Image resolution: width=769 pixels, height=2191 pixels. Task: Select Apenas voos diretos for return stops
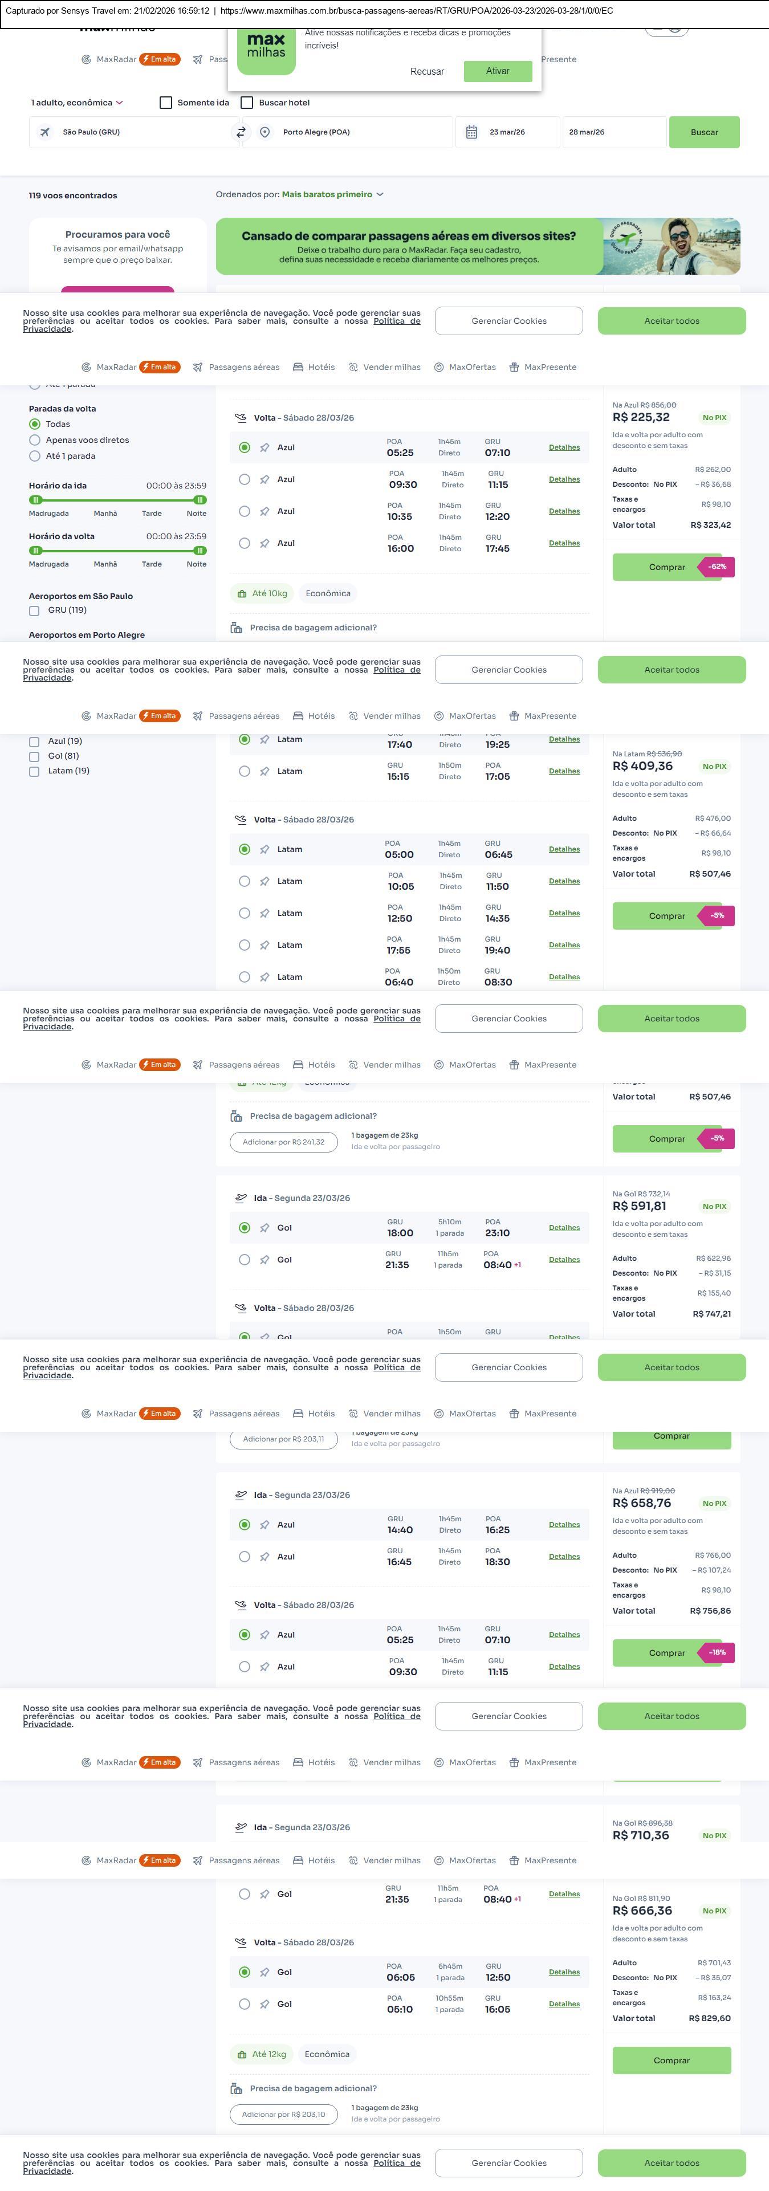point(35,441)
